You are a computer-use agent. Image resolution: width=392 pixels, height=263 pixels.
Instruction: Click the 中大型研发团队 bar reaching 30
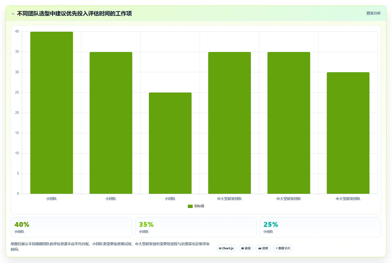point(348,133)
